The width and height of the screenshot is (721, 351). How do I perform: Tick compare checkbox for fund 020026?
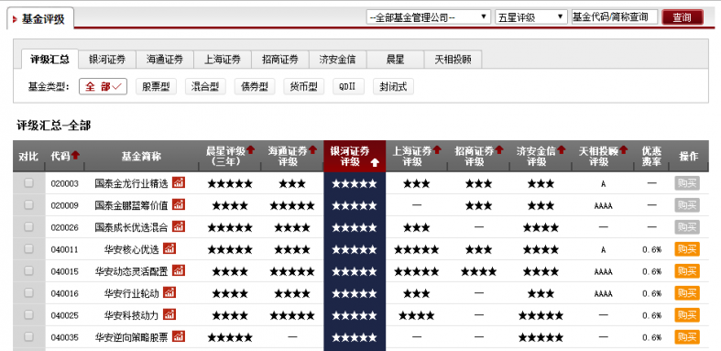pos(29,226)
